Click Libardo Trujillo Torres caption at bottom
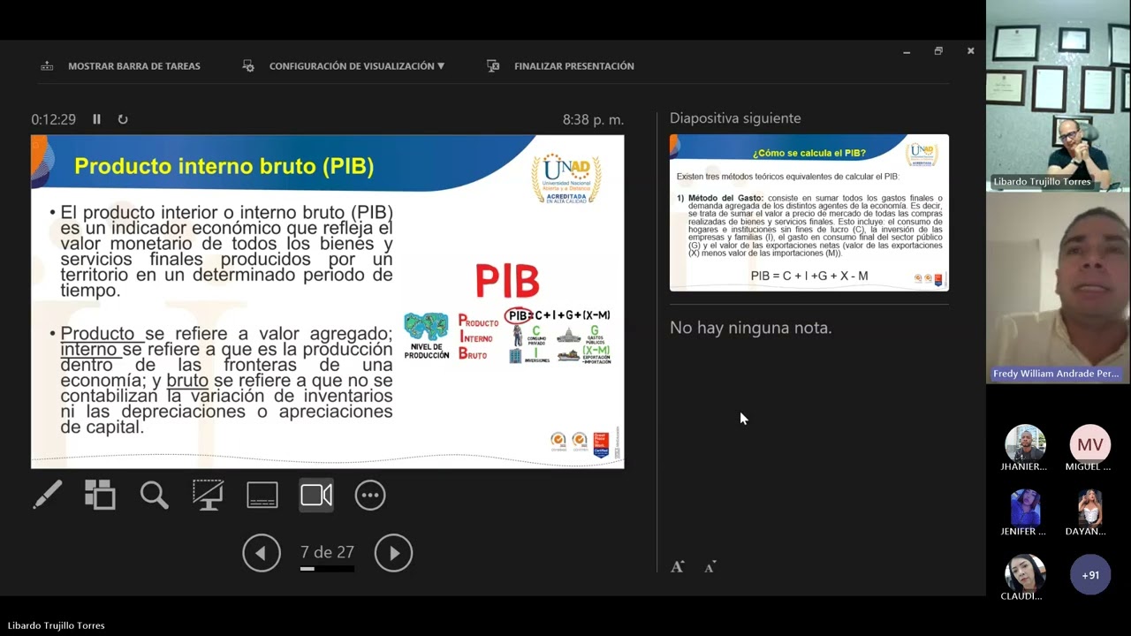This screenshot has width=1131, height=636. click(57, 625)
